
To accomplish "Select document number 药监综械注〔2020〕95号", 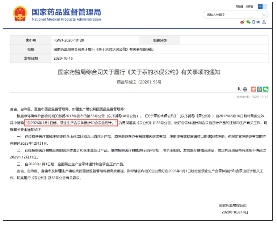I will (x=139, y=82).
